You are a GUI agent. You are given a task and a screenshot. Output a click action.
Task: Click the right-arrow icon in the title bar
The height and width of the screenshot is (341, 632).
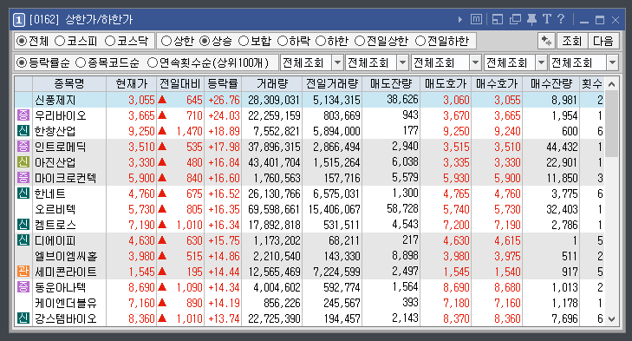click(460, 19)
